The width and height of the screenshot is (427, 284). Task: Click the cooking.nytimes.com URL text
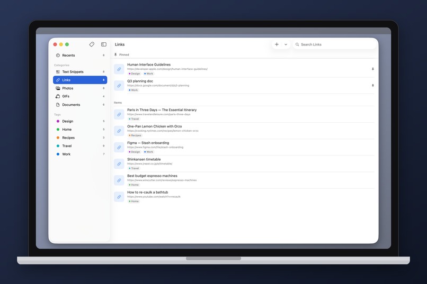163,131
